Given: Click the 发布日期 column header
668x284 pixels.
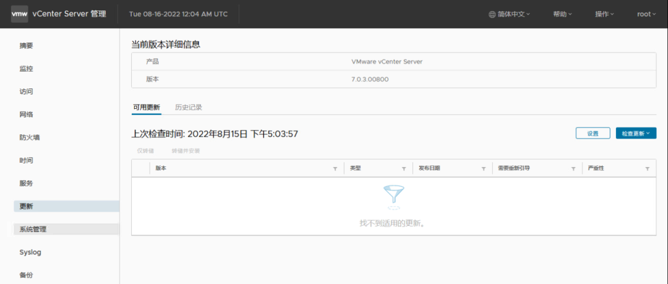Looking at the screenshot, I should tap(429, 168).
